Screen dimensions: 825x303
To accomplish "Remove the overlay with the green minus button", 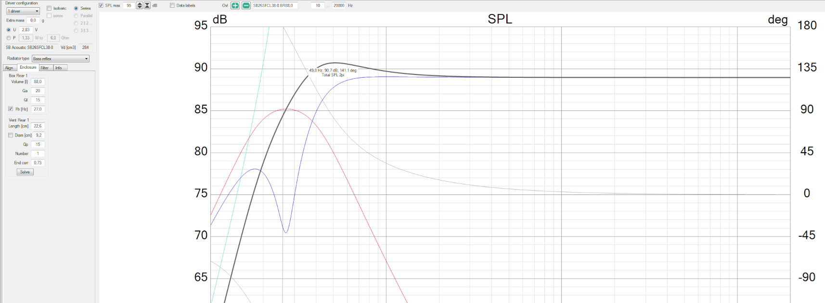I will [x=246, y=5].
